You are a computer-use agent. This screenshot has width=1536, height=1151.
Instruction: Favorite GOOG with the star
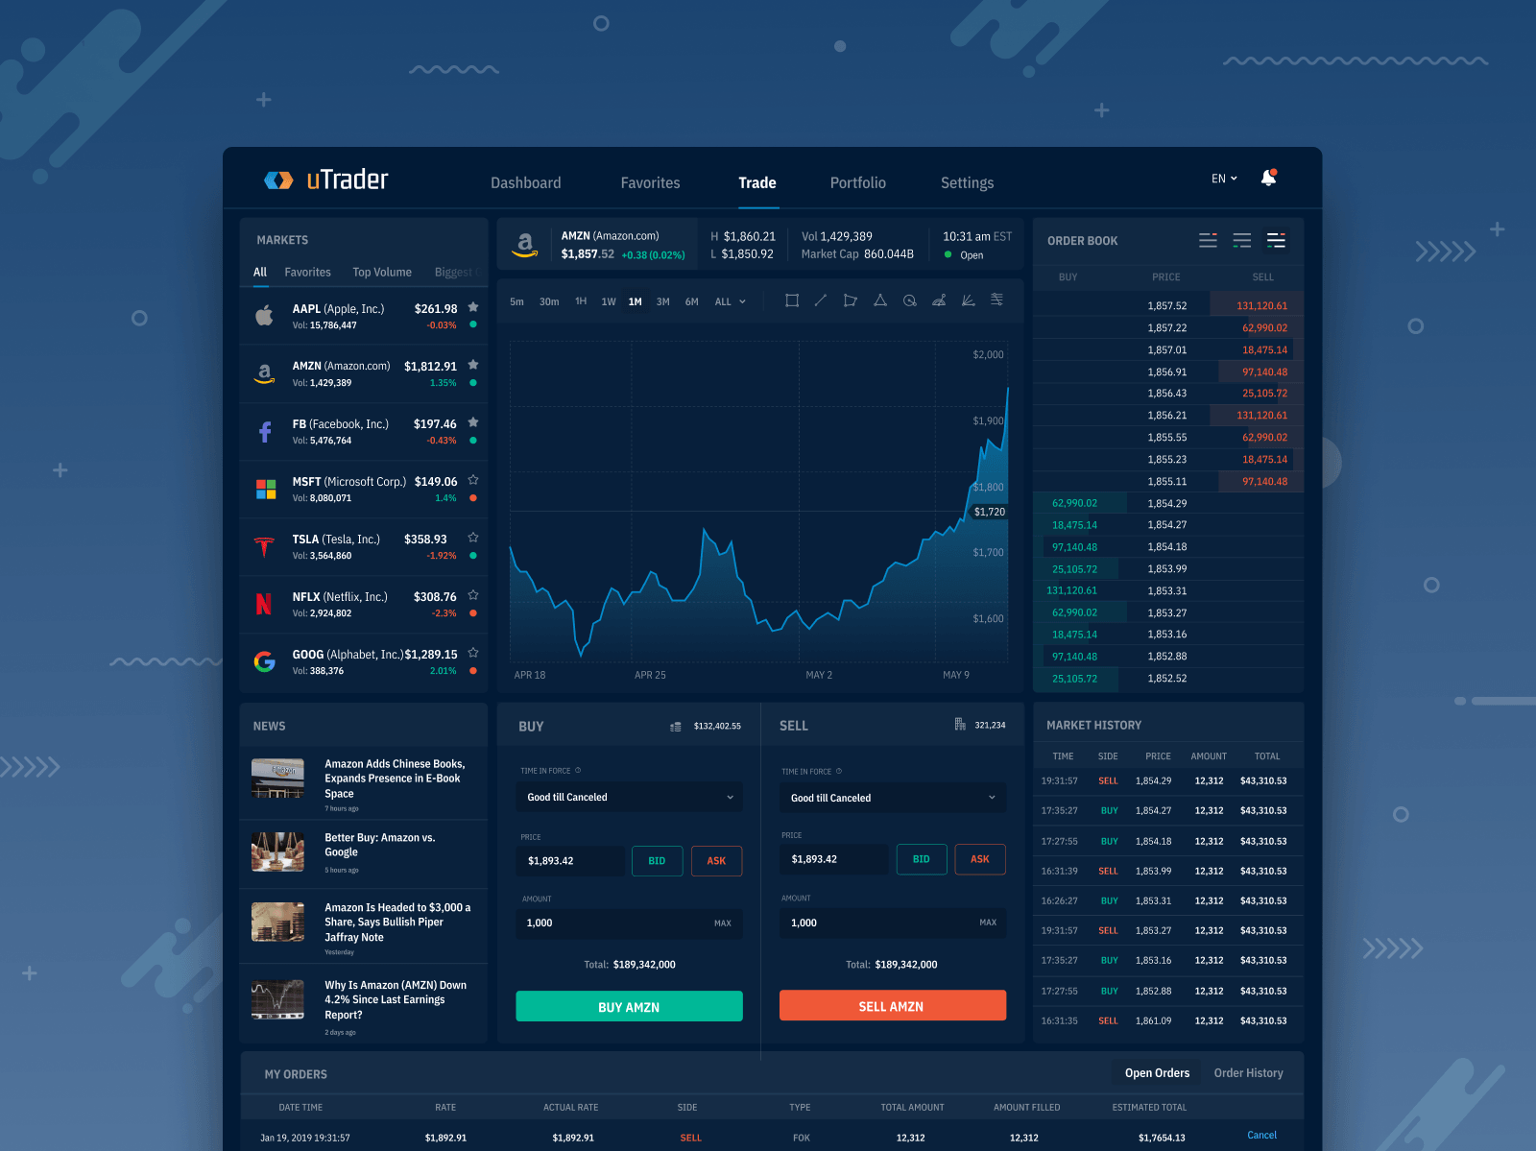(x=473, y=653)
